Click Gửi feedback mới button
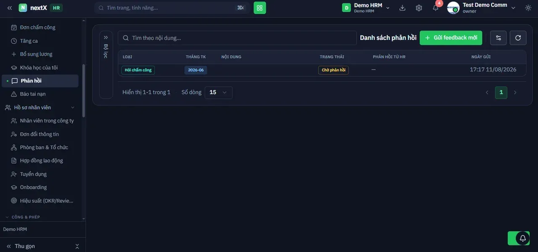Image resolution: width=538 pixels, height=252 pixels. pyautogui.click(x=451, y=38)
